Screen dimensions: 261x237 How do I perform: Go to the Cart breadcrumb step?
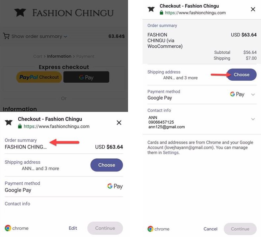pos(38,56)
